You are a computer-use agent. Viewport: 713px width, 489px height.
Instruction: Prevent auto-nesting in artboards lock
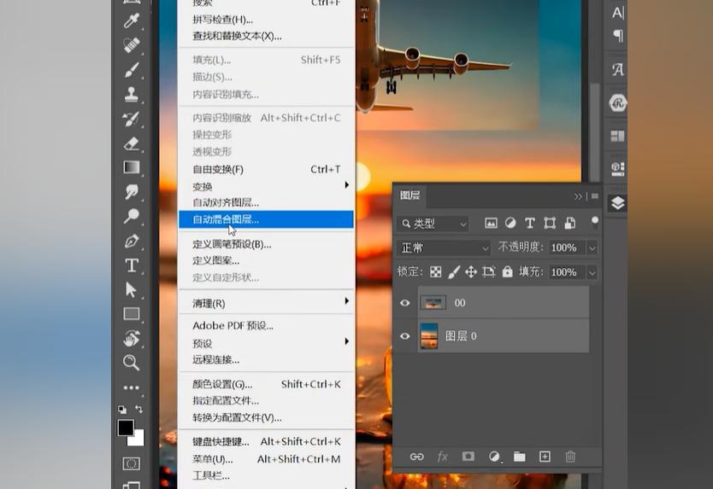pyautogui.click(x=489, y=272)
